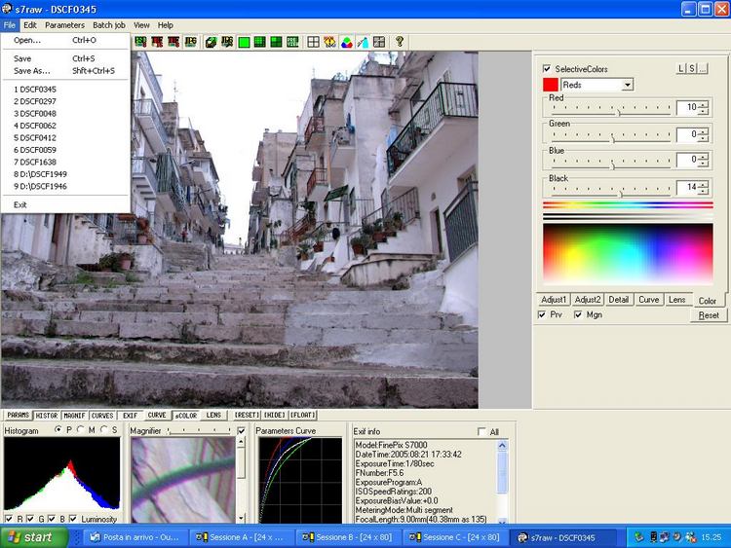Click the [FLOAT] panel button
731x548 pixels.
(302, 416)
